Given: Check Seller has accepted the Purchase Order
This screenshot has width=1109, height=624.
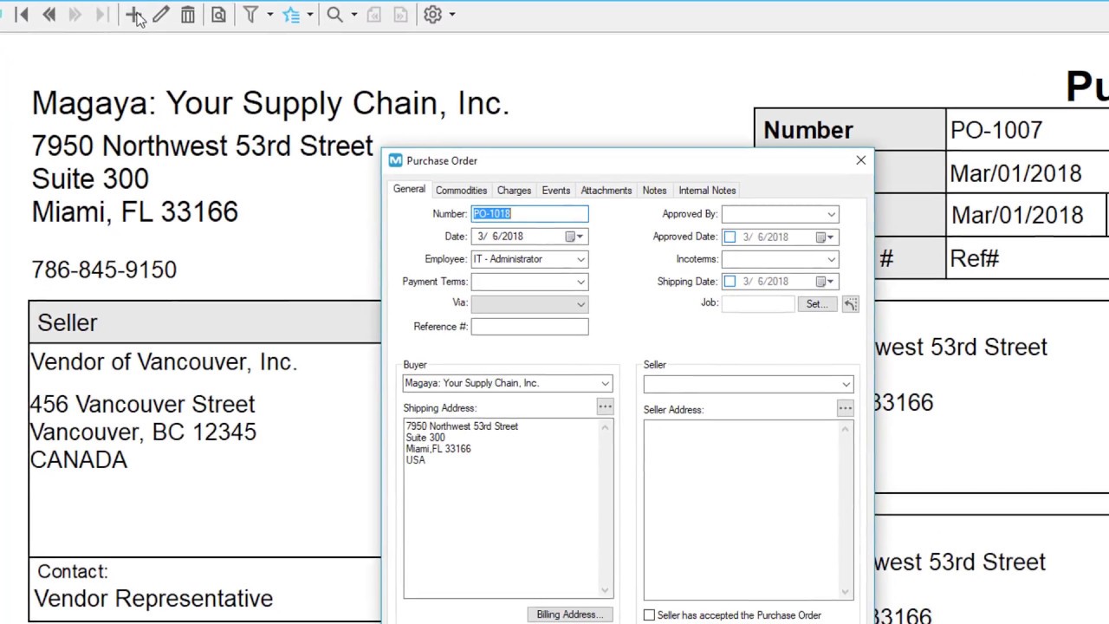Looking at the screenshot, I should click(649, 615).
